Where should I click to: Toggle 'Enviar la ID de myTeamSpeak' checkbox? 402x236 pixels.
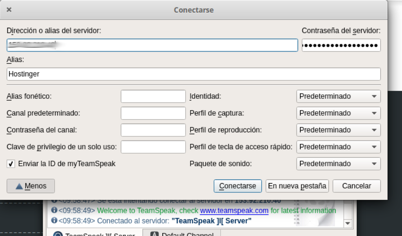[11, 164]
